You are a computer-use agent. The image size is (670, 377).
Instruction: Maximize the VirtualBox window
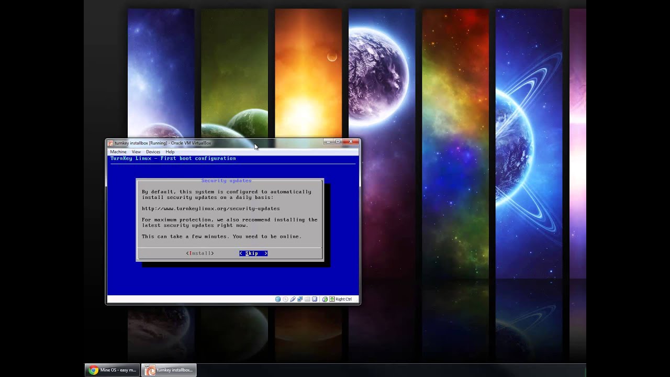pyautogui.click(x=338, y=141)
